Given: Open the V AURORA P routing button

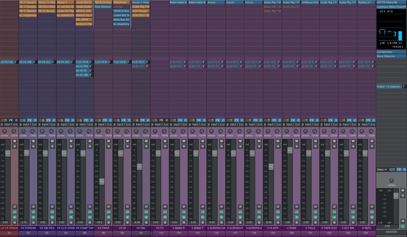Looking at the screenshot, I should 240,212.
